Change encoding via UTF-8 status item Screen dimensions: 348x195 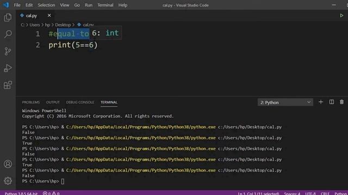click(x=310, y=193)
